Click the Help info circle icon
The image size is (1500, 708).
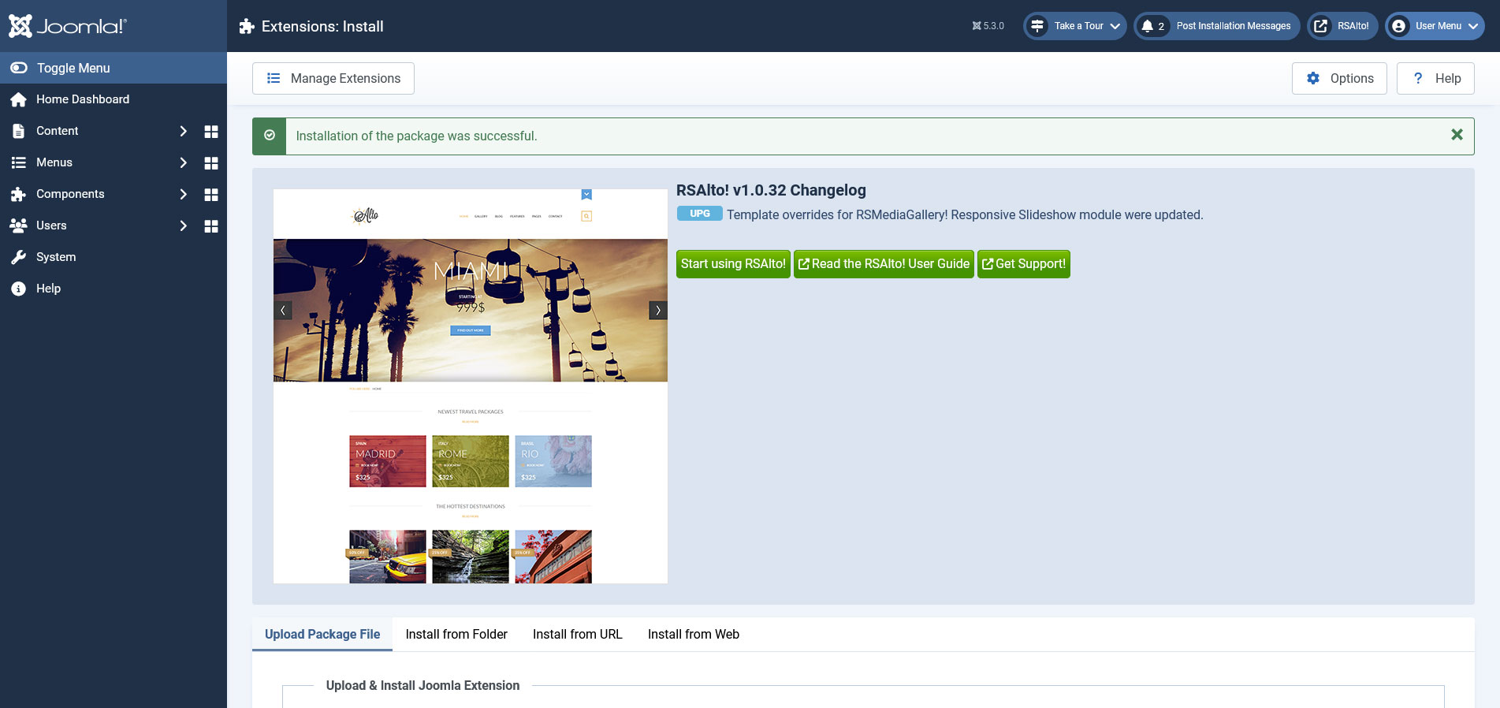click(18, 289)
